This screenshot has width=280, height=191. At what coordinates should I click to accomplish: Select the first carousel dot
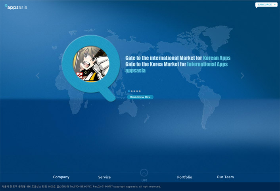pyautogui.click(x=129, y=91)
